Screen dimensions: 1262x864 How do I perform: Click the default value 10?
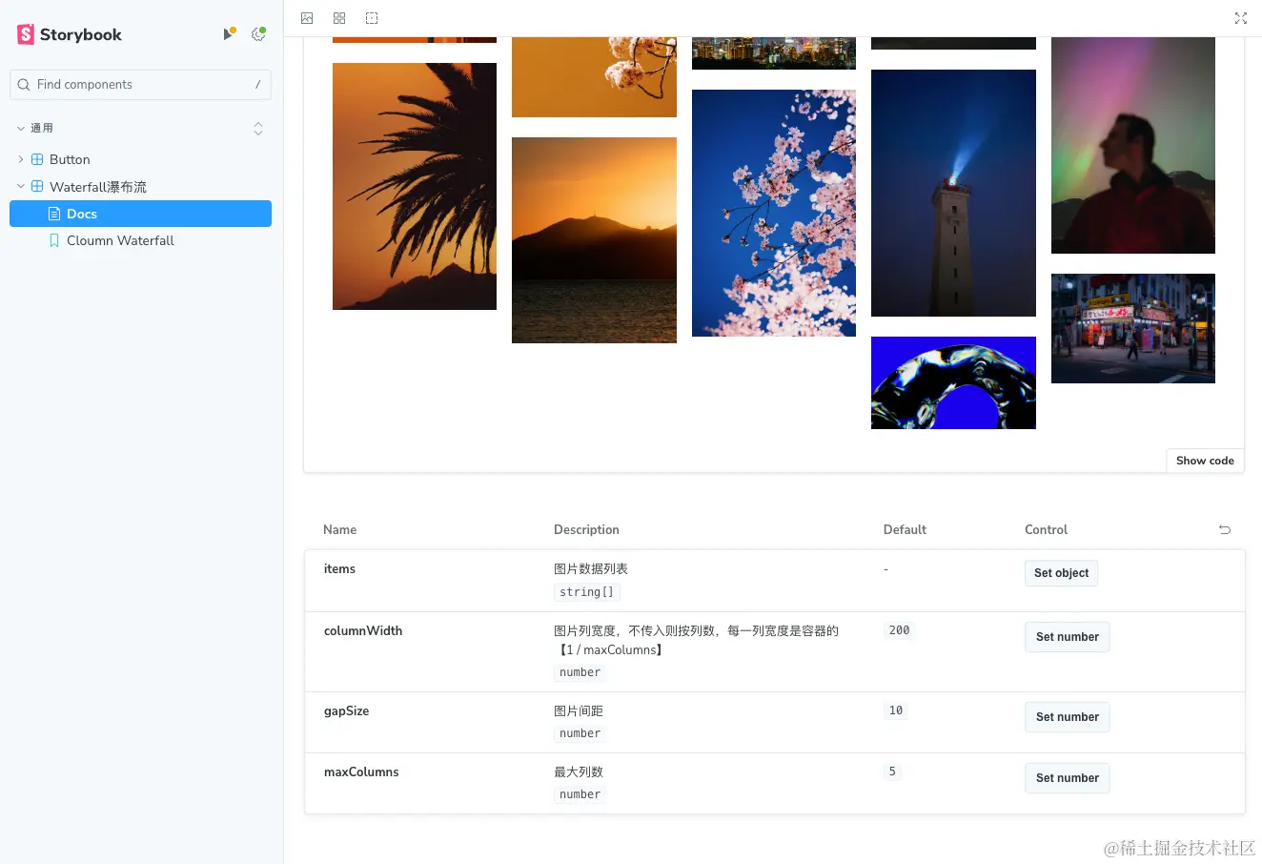point(896,710)
